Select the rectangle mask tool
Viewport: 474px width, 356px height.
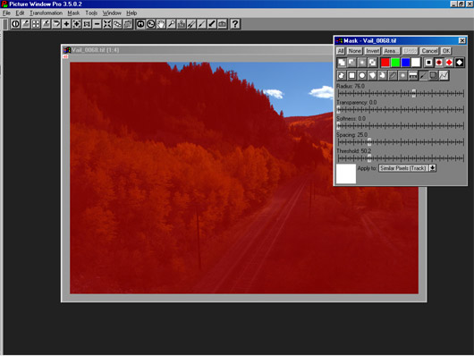point(351,75)
